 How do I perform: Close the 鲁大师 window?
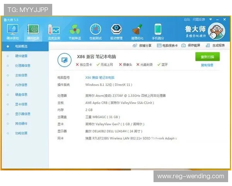224,19
